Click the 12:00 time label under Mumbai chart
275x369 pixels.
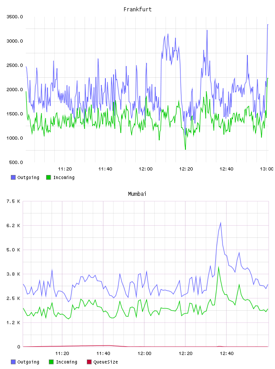144,353
